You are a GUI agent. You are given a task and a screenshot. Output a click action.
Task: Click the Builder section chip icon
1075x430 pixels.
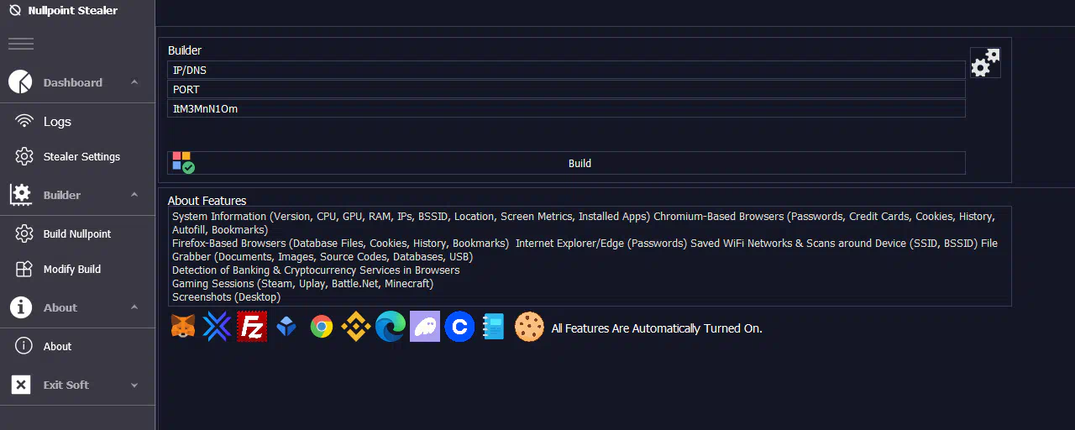click(21, 195)
